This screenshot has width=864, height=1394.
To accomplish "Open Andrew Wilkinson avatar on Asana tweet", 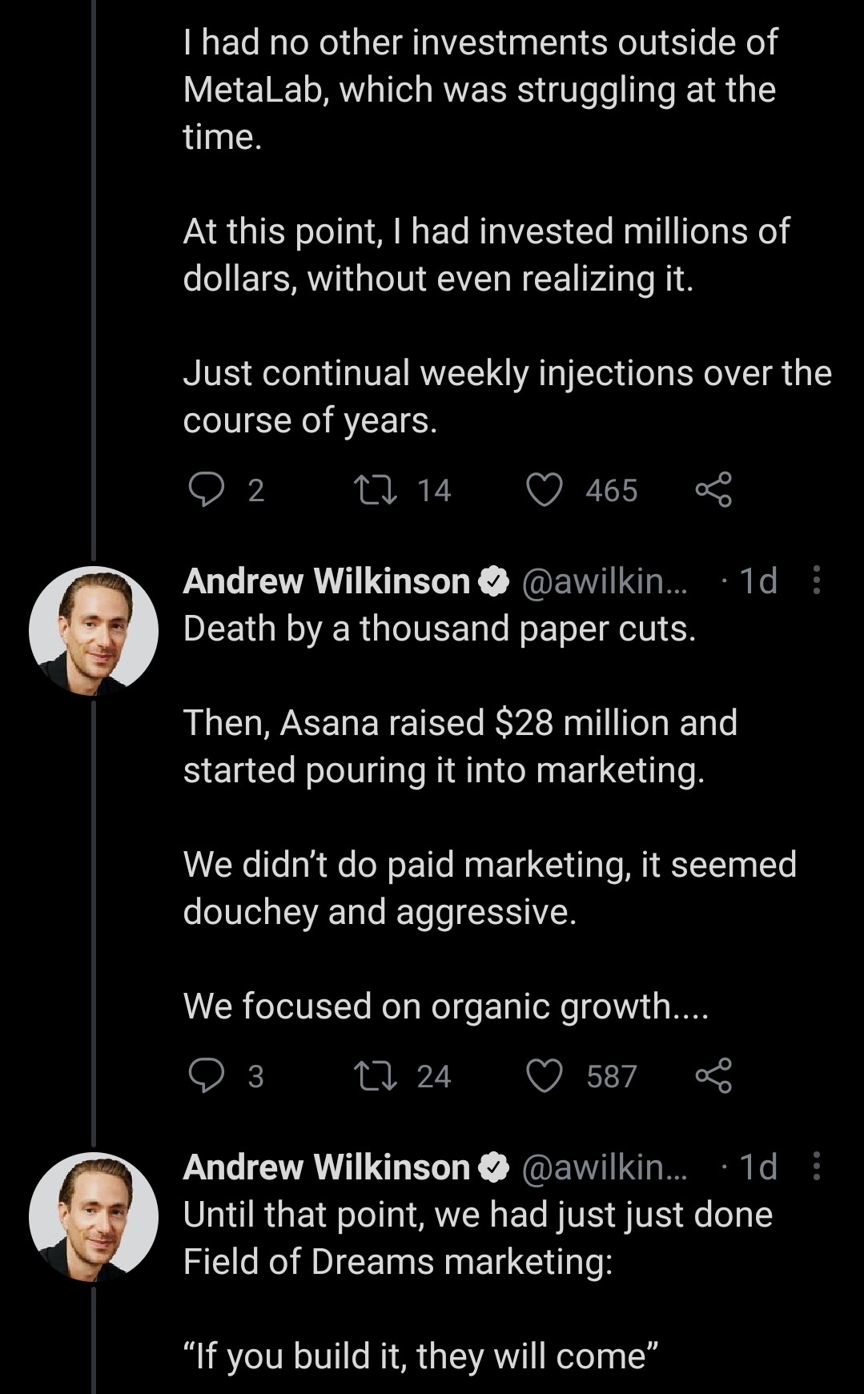I will click(x=94, y=631).
